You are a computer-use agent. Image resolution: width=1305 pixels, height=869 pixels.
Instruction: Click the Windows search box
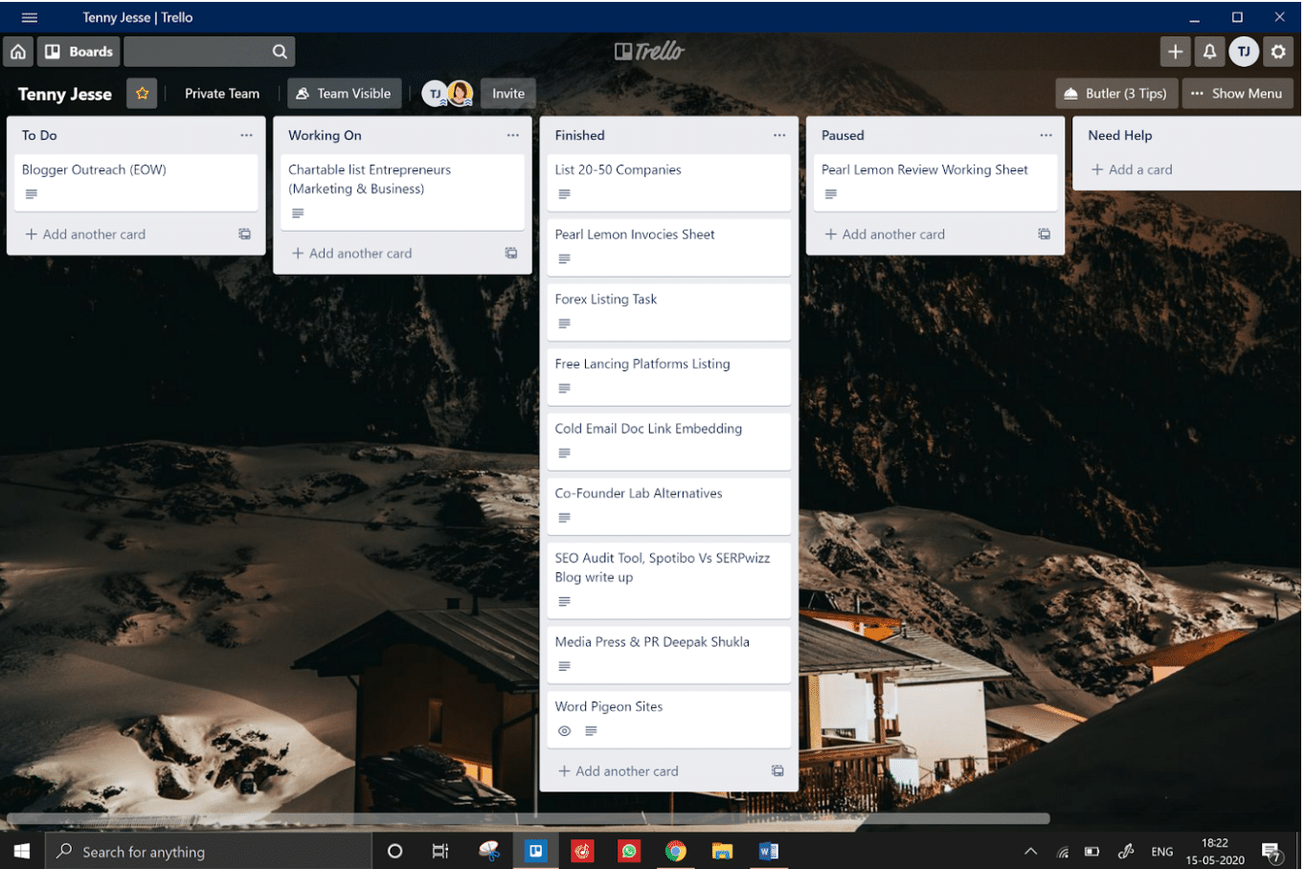(x=209, y=852)
